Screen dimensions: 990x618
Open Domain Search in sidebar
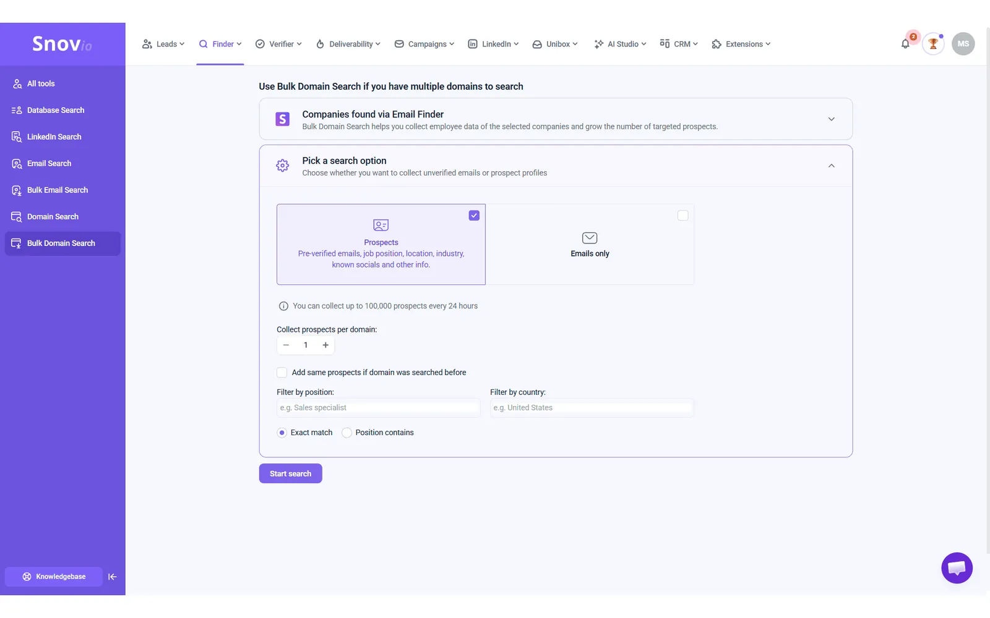pyautogui.click(x=62, y=217)
